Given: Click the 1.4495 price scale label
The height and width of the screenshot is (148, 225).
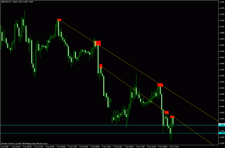Looking at the screenshot, I should click(221, 94).
